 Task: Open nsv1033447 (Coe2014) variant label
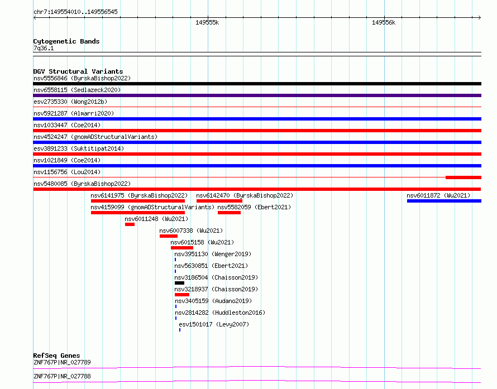coord(67,125)
